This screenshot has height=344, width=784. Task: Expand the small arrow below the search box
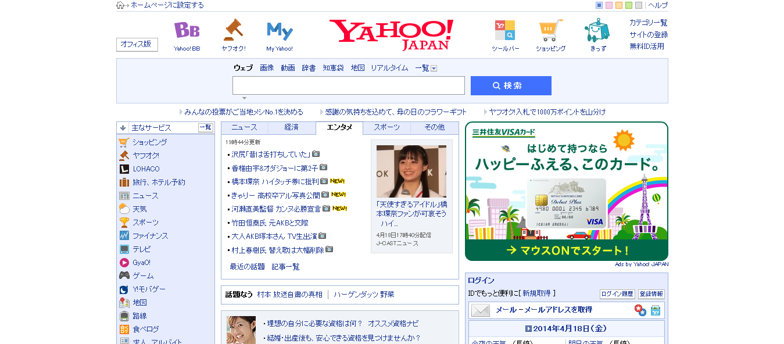(244, 98)
